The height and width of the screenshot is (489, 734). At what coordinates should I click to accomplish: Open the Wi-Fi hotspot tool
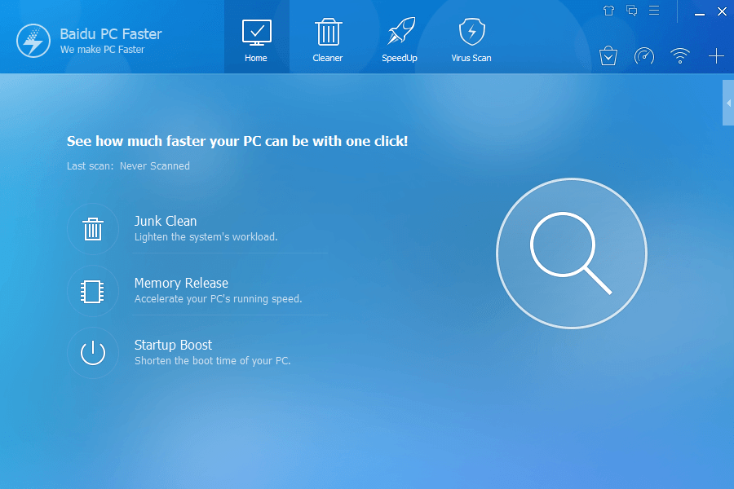pyautogui.click(x=680, y=56)
